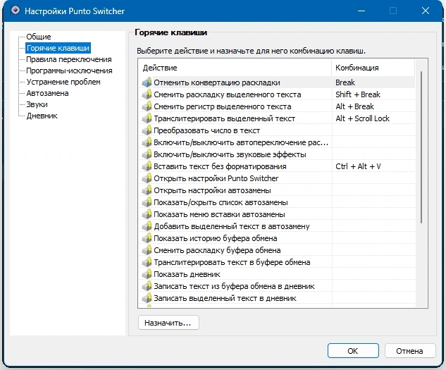The width and height of the screenshot is (446, 370).
Task: Select row Открыть настройки Punto Switcher
Action: tap(276, 178)
